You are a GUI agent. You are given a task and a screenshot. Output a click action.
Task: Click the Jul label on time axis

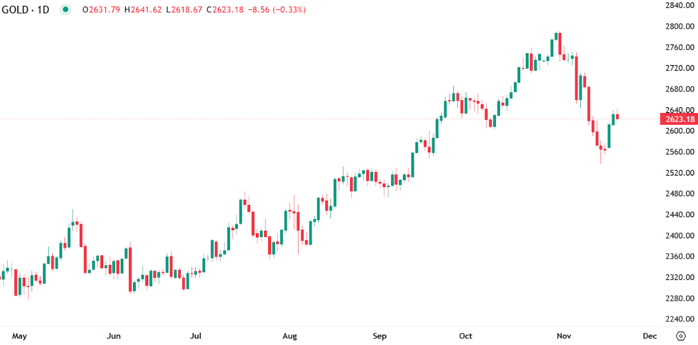tap(196, 336)
